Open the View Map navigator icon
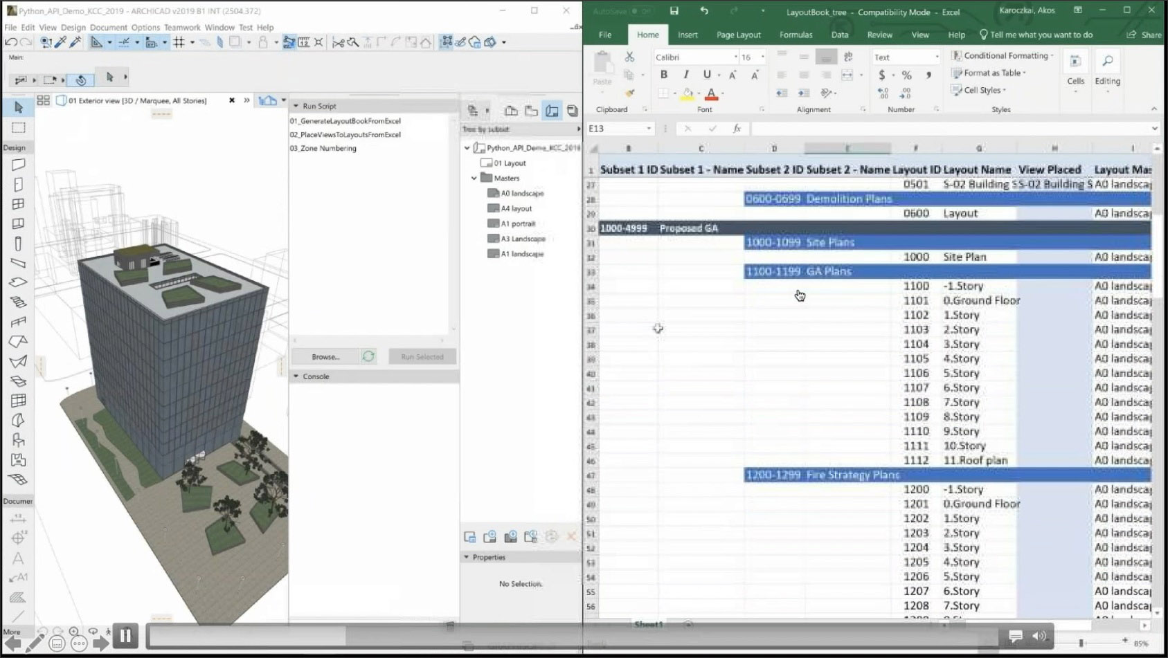Image resolution: width=1168 pixels, height=658 pixels. (531, 111)
